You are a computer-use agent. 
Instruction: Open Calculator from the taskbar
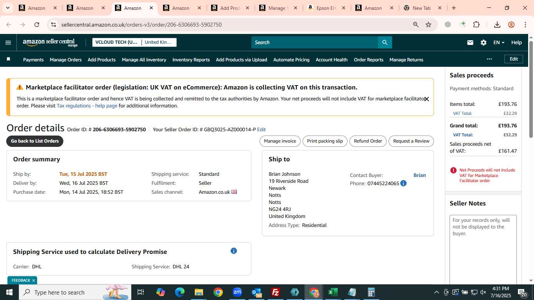pos(371,292)
